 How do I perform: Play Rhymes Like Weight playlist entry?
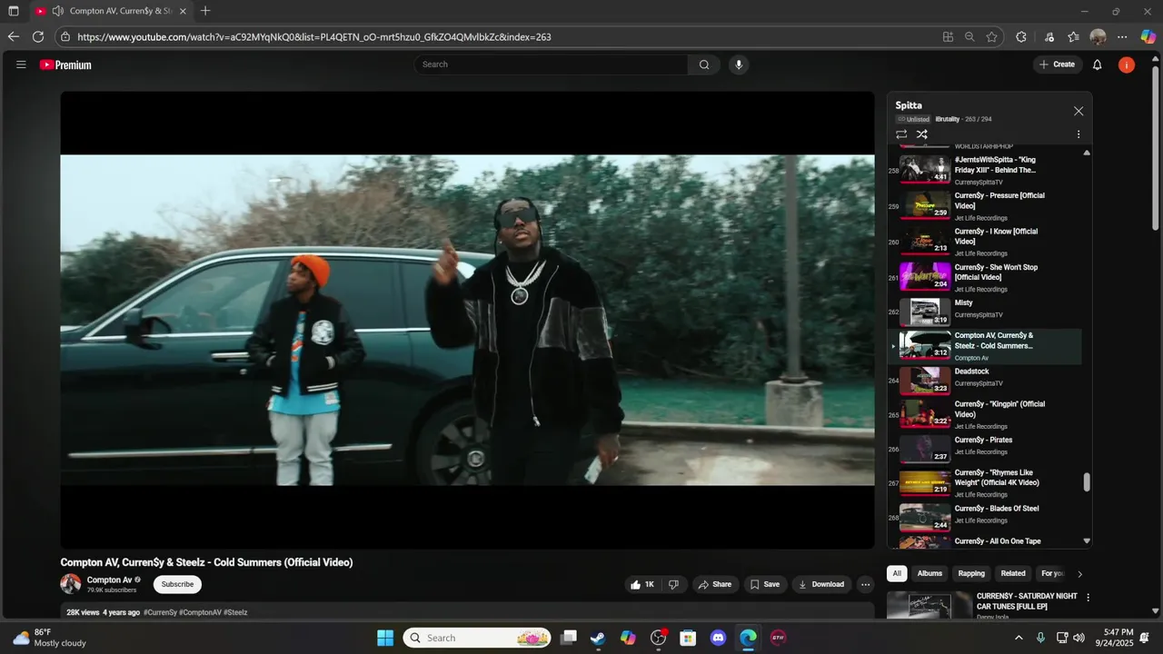(x=984, y=483)
